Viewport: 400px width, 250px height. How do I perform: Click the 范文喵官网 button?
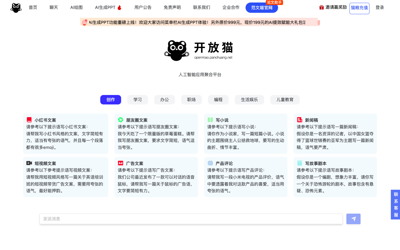pos(262,8)
